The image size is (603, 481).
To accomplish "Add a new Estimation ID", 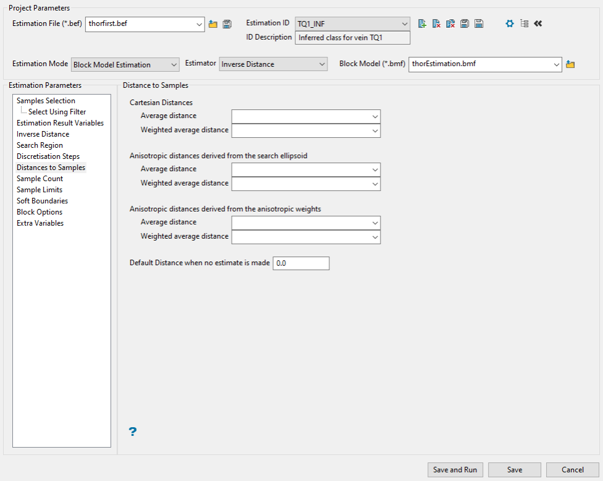I will (423, 23).
